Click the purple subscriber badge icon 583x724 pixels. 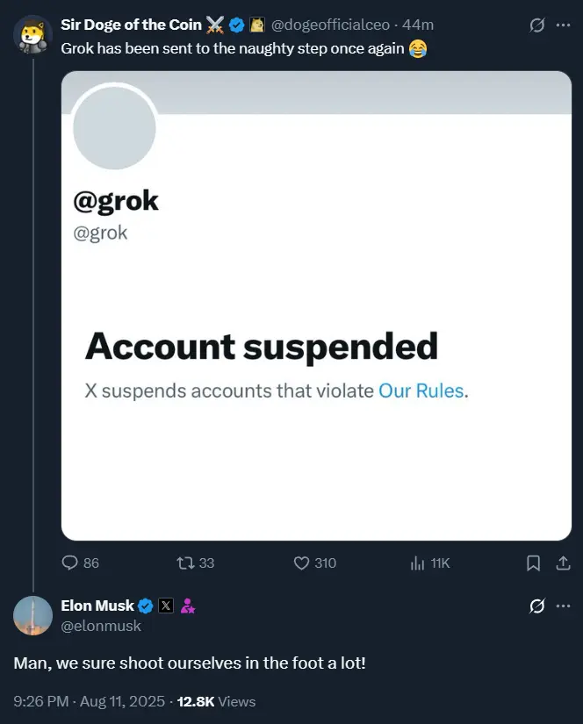point(188,606)
